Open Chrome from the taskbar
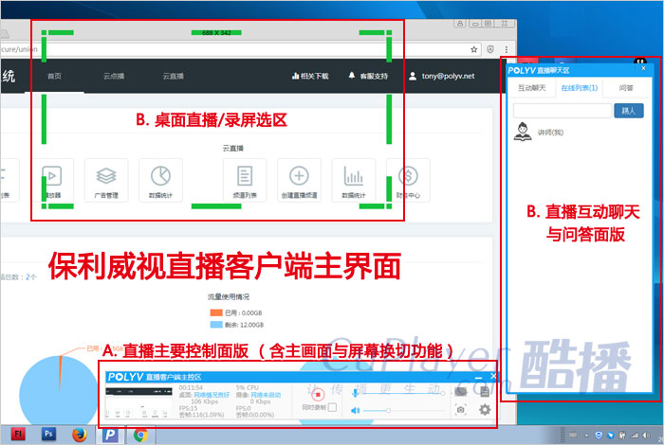Screen dimensions: 664x445 pyautogui.click(x=140, y=435)
